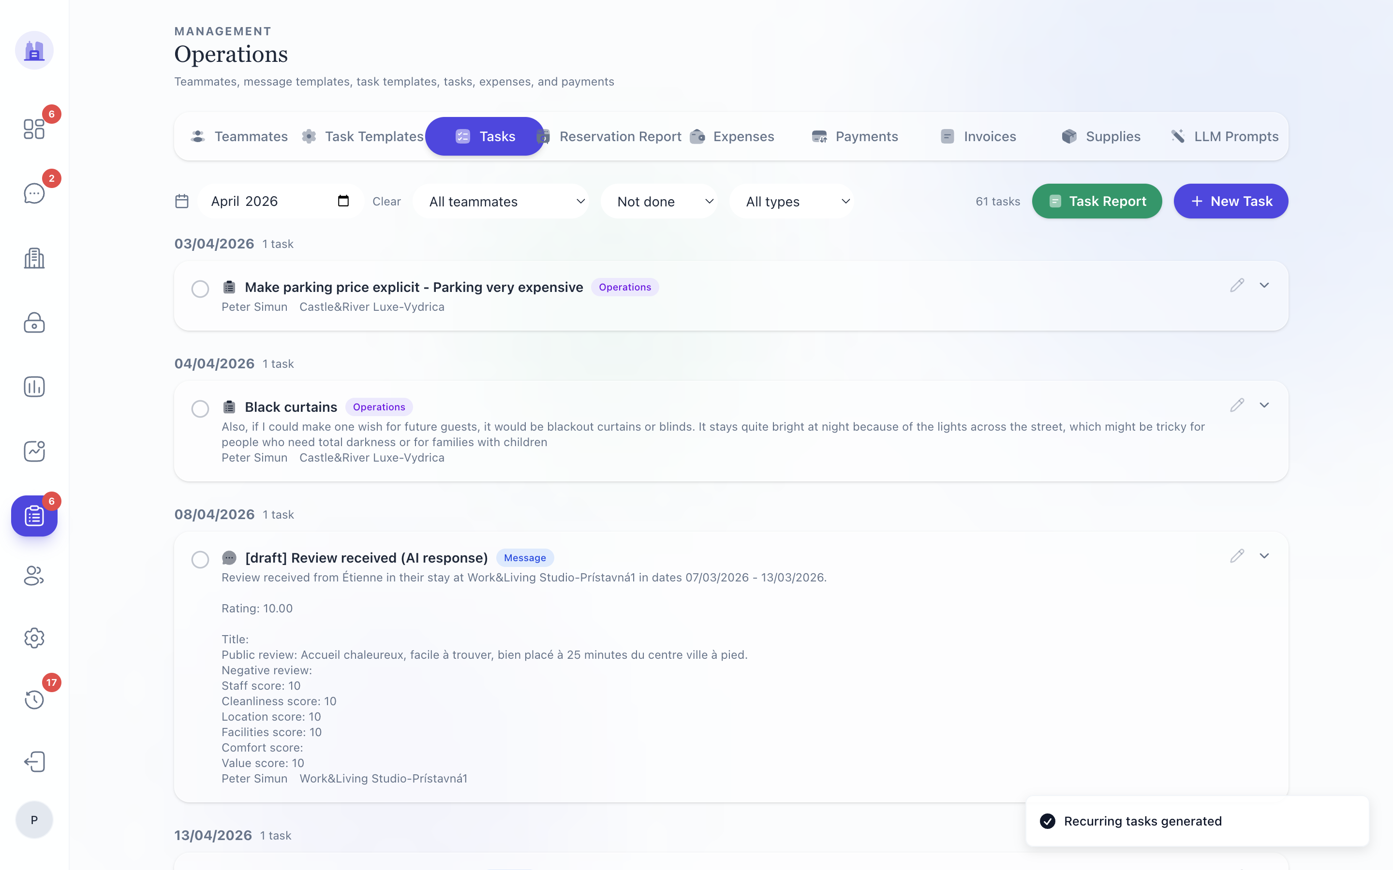This screenshot has width=1393, height=870.
Task: Click the calendar icon beside month filter
Action: [182, 202]
